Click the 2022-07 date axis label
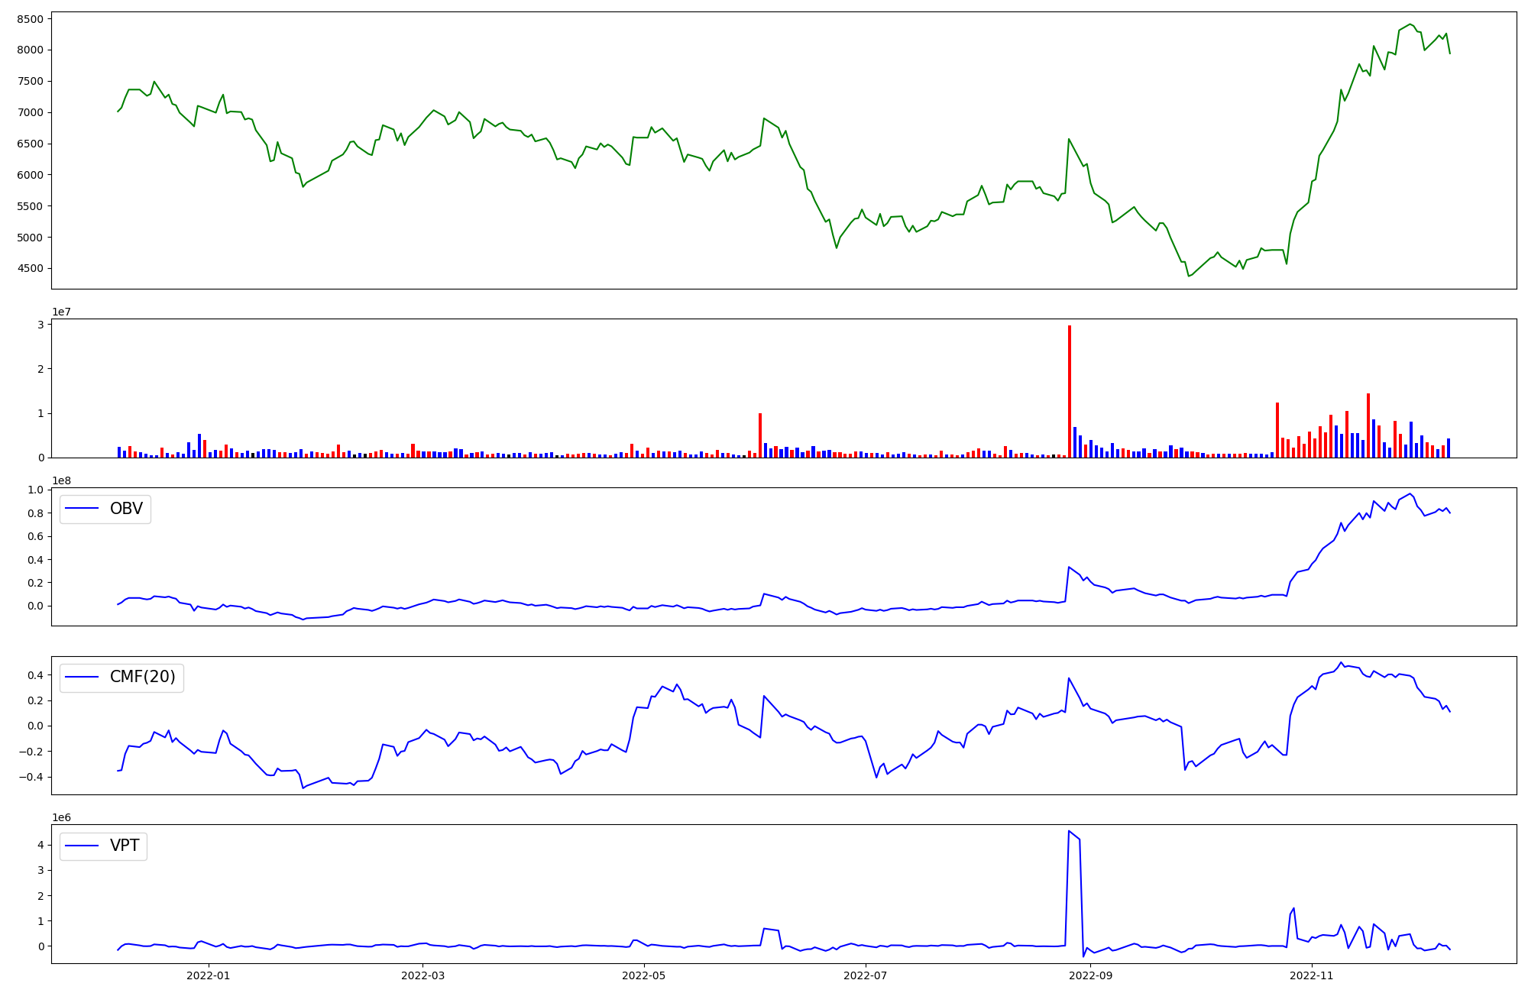Viewport: 1528px width, 993px height. (866, 975)
